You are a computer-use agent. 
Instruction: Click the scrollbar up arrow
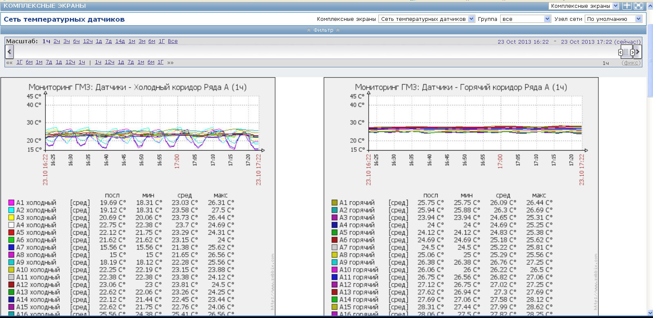650,6
